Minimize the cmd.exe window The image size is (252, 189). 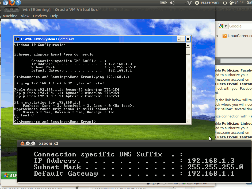(x=178, y=39)
